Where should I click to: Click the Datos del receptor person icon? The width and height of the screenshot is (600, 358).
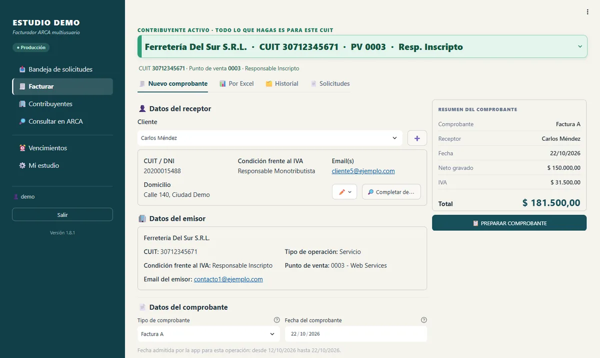[x=142, y=108]
